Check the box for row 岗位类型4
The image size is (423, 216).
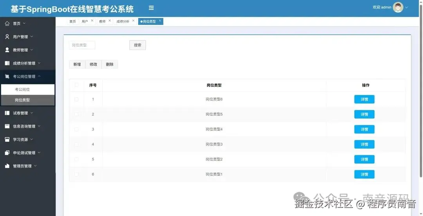(x=76, y=129)
